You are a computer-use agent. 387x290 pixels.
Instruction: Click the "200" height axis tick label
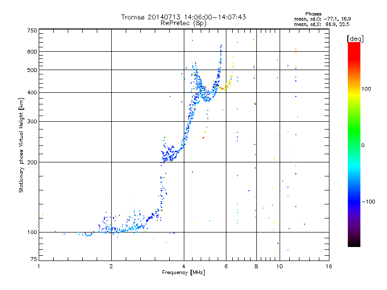pyautogui.click(x=32, y=162)
